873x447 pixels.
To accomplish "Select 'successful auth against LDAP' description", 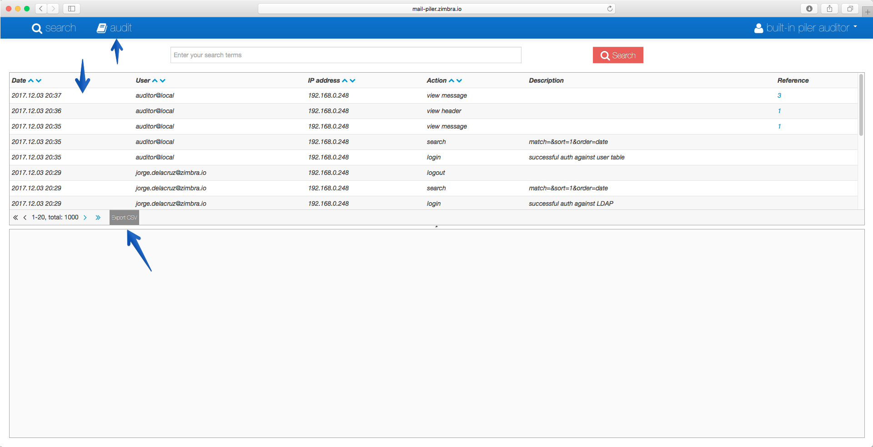I will click(571, 204).
